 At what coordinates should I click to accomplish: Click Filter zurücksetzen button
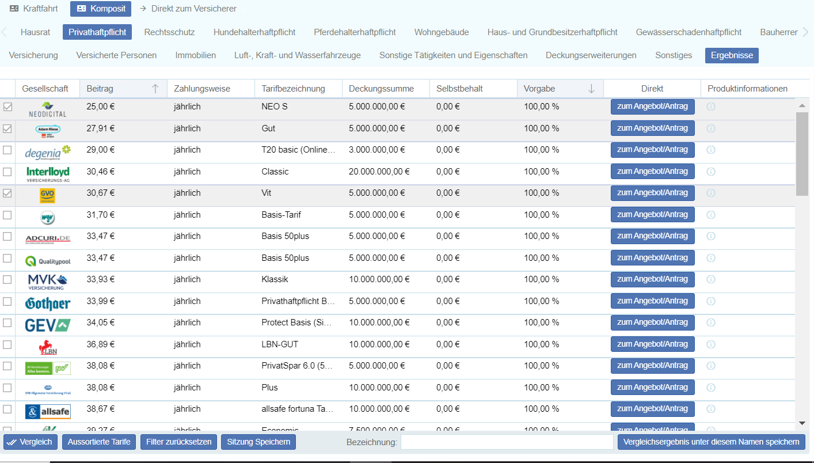[x=178, y=442]
